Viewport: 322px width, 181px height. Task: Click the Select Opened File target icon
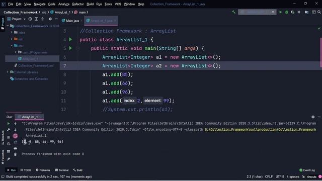[x=30, y=19]
